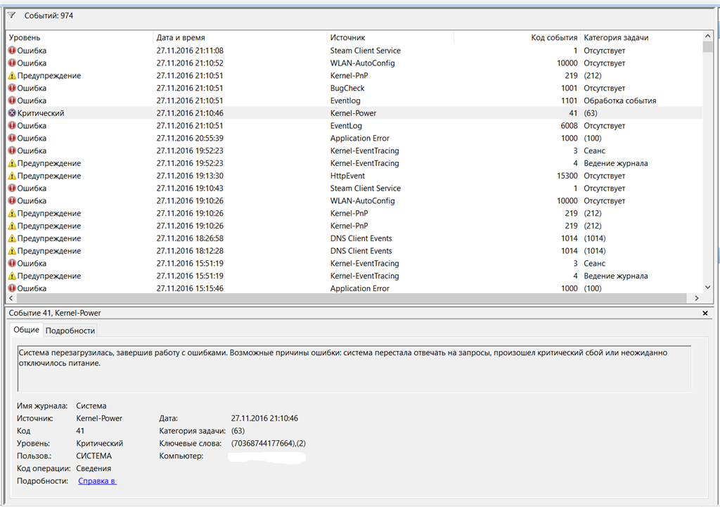Click the error icon of the Application Error 20:55:39 row
The height and width of the screenshot is (507, 720).
[12, 138]
